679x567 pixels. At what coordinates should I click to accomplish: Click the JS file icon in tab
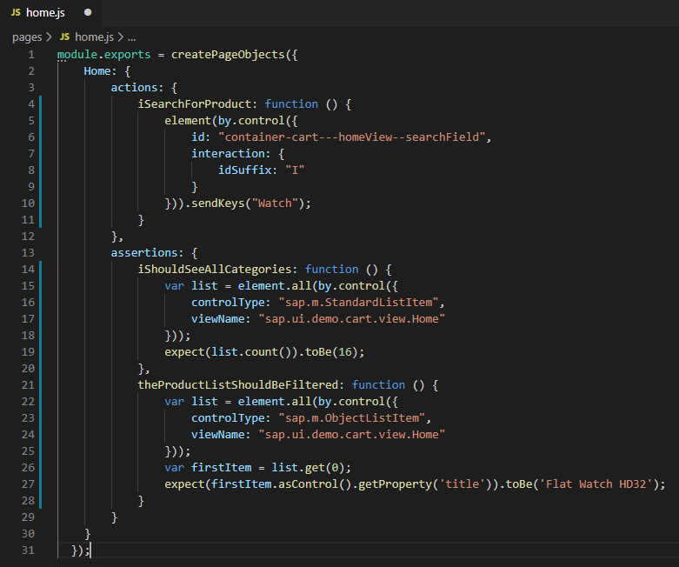16,12
